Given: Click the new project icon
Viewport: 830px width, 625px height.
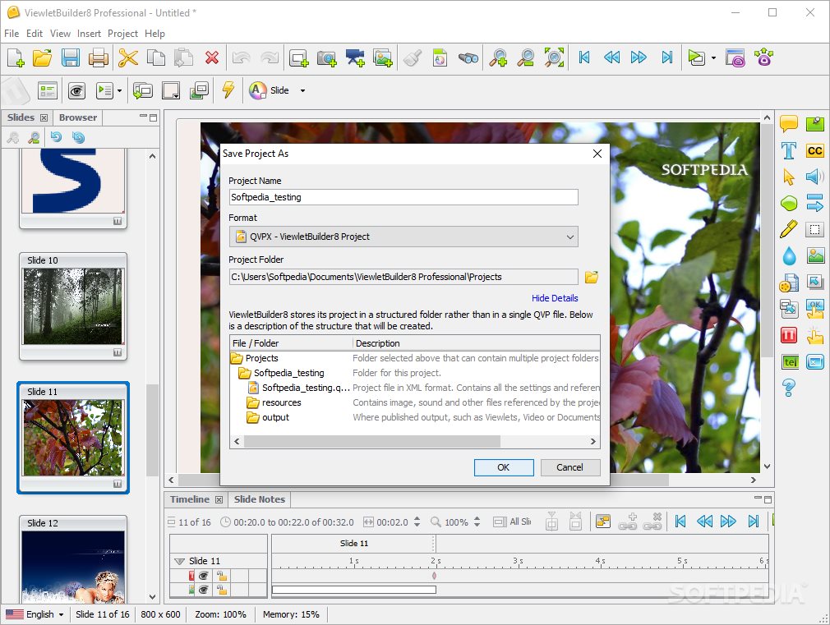Looking at the screenshot, I should tap(16, 57).
